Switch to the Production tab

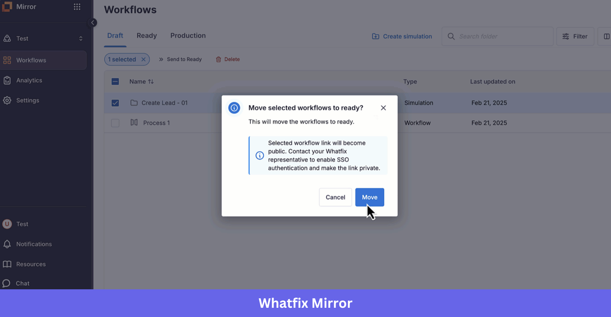[x=188, y=35]
